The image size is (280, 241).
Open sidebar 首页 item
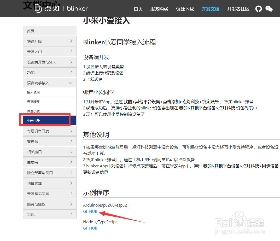coord(50,31)
